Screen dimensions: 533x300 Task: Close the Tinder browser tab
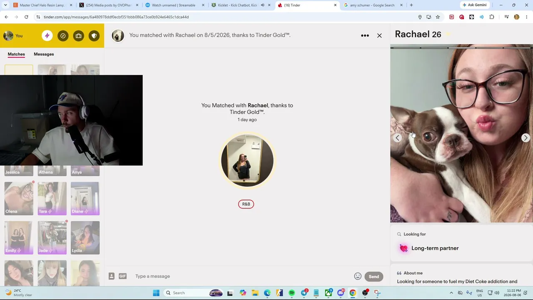click(x=335, y=5)
